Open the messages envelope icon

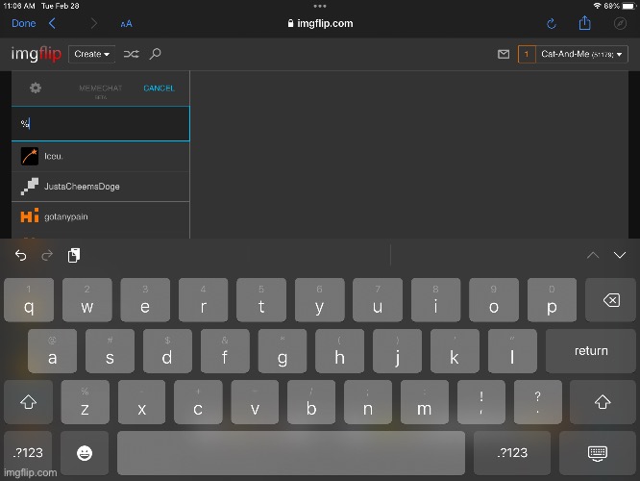click(x=504, y=54)
